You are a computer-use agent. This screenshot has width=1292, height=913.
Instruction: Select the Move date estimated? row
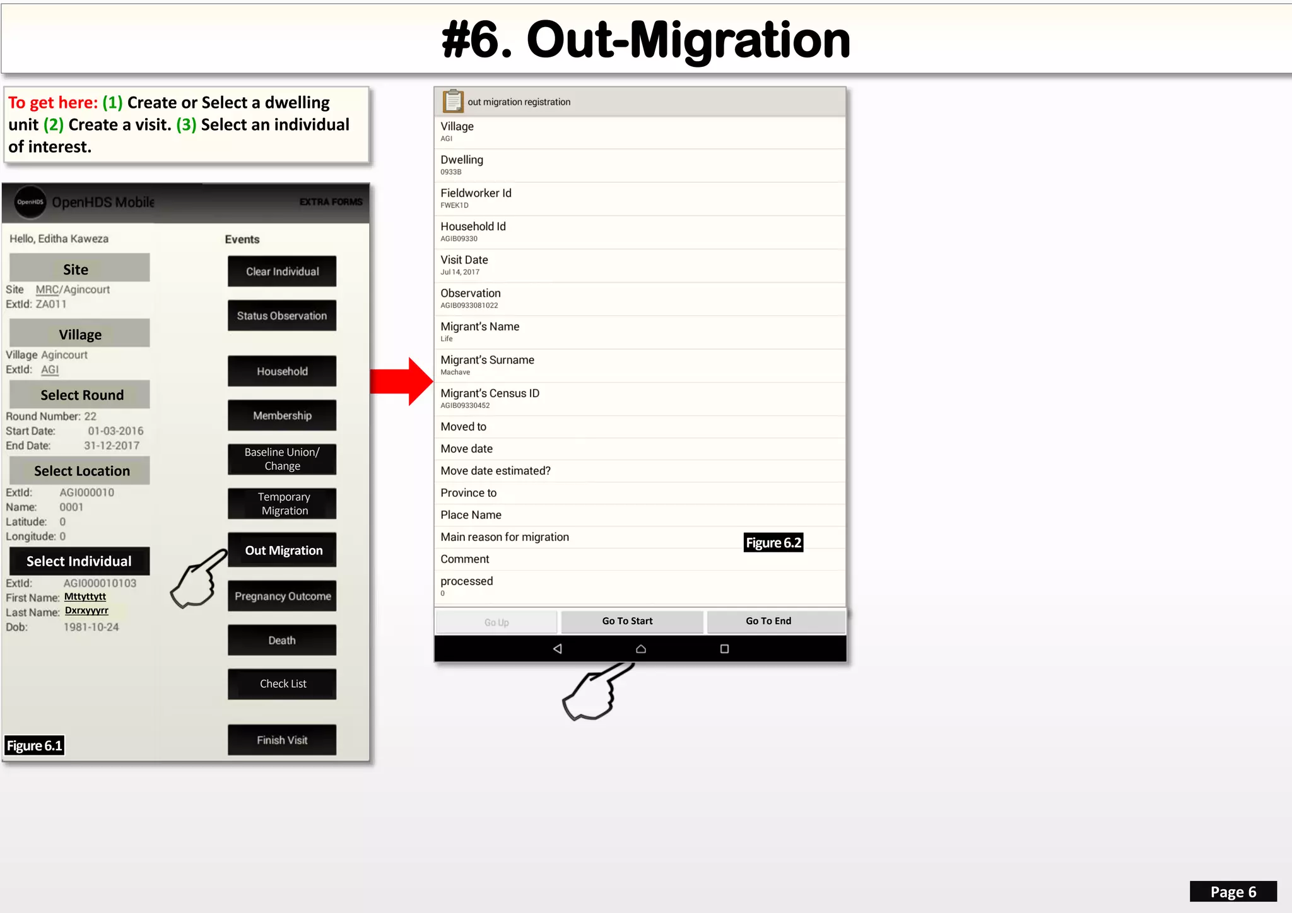[640, 471]
